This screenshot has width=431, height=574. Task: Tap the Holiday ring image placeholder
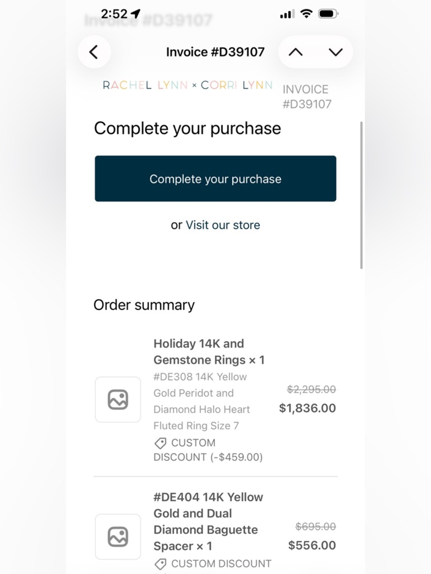click(x=118, y=399)
